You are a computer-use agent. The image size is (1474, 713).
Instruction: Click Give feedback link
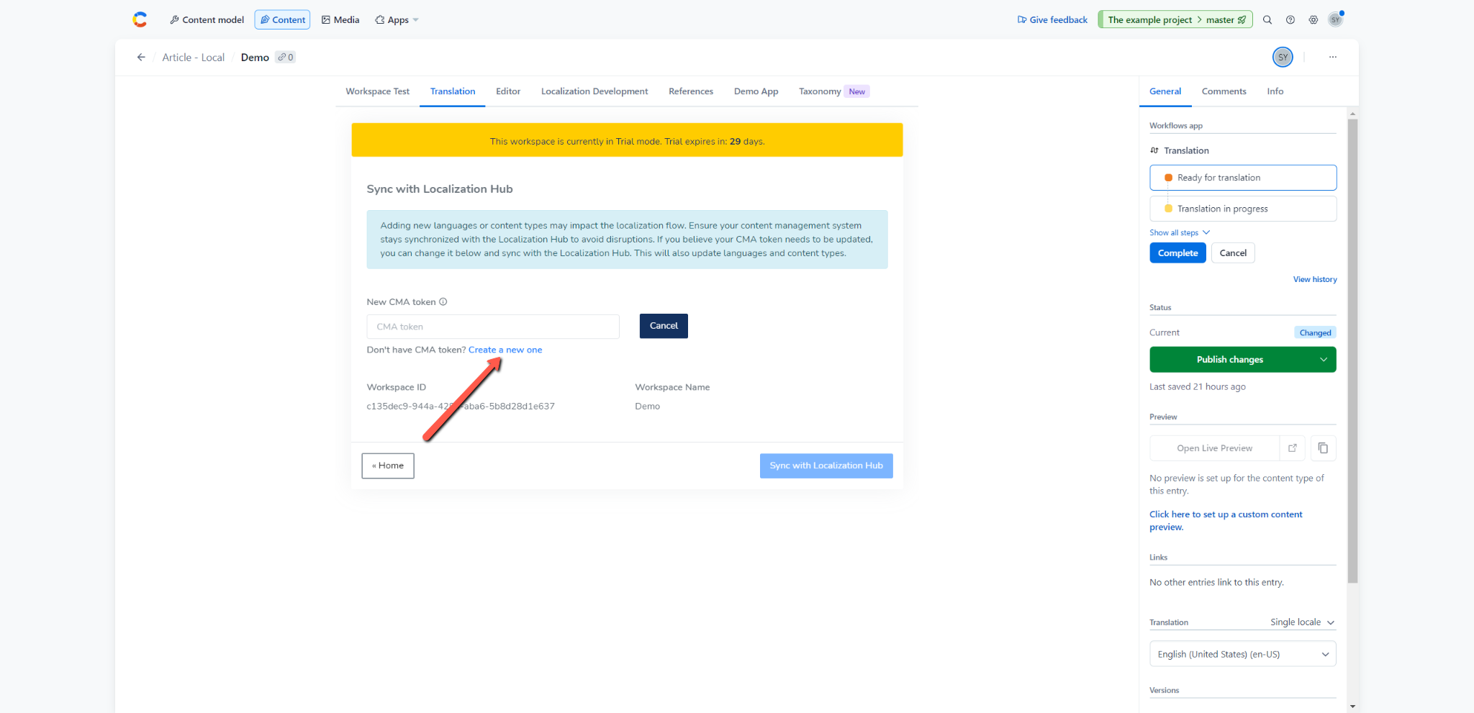point(1052,20)
